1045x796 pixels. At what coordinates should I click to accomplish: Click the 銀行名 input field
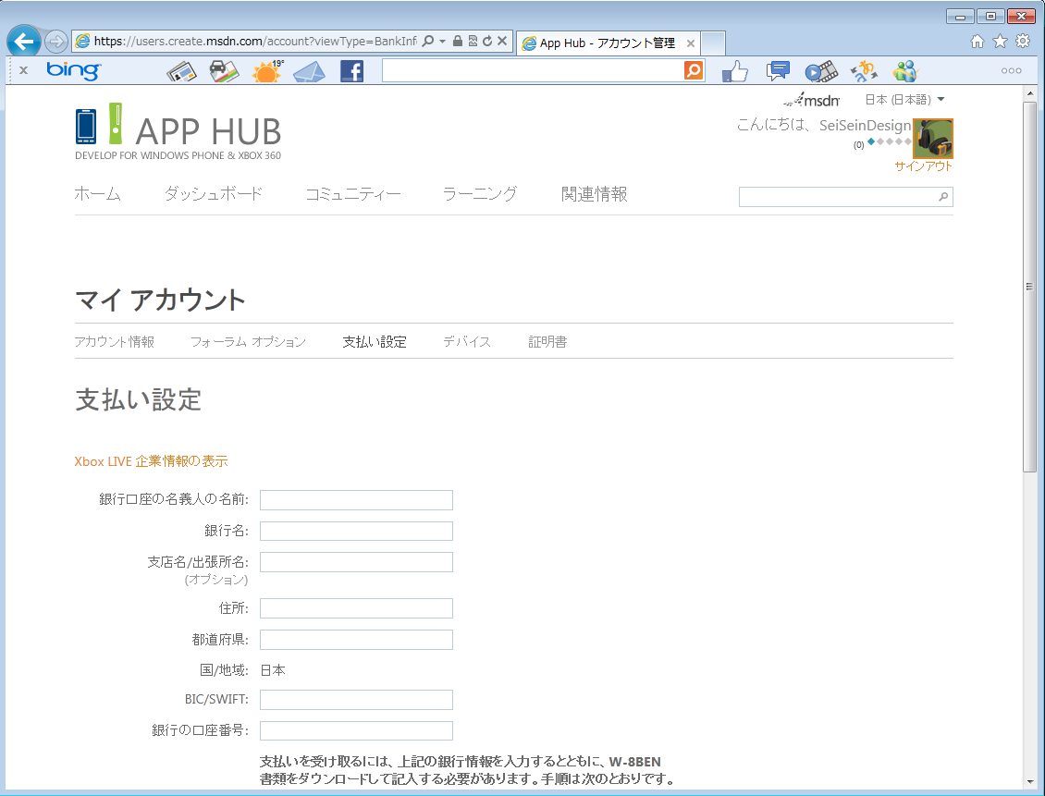(357, 531)
